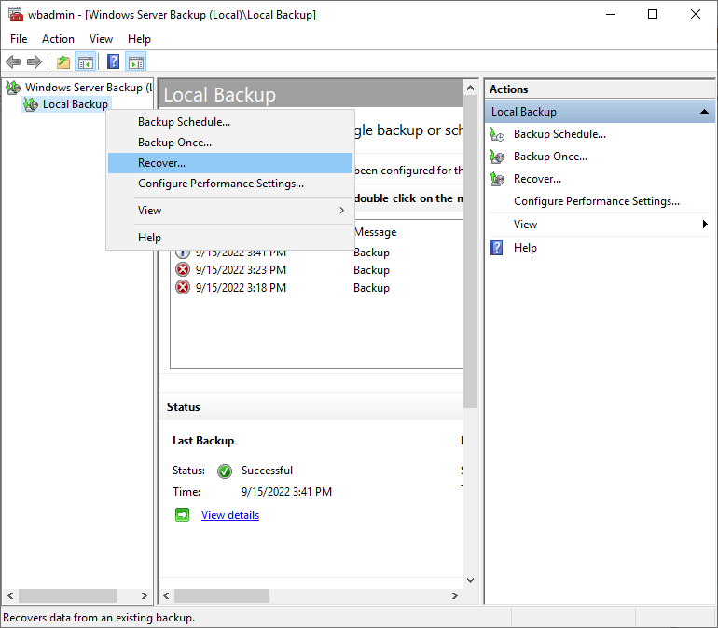Click the Last Backup time 9/15/2022 3:41 PM
Screen dimensions: 718x628
point(286,492)
